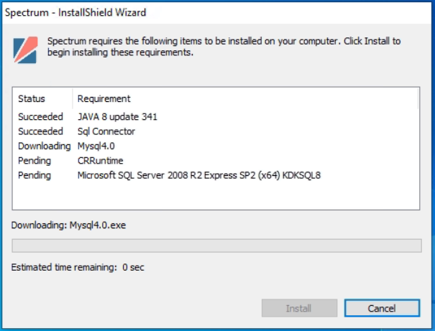This screenshot has height=331, width=435.
Task: Click the Requirement column header
Action: tap(104, 98)
